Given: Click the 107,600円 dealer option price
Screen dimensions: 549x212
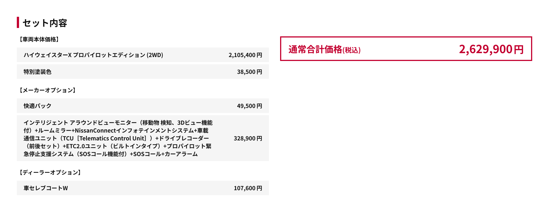Looking at the screenshot, I should [248, 188].
